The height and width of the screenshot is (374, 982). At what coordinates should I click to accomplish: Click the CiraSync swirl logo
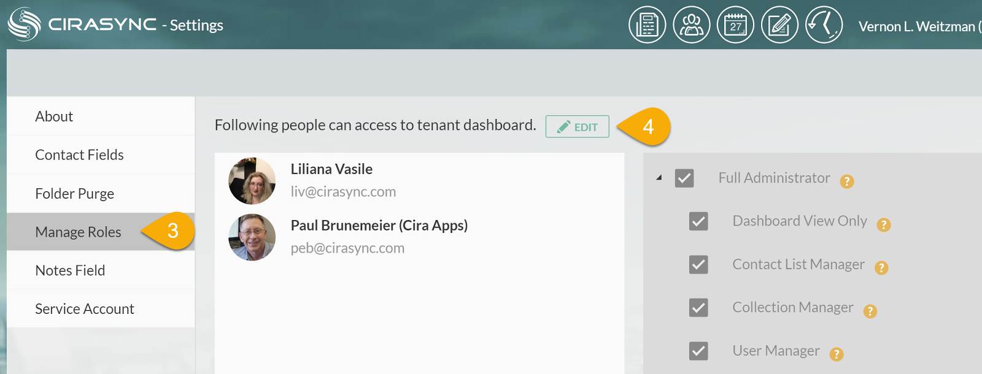pyautogui.click(x=24, y=25)
